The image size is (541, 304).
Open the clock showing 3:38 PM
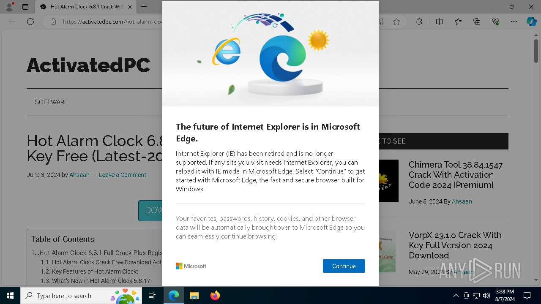[505, 296]
